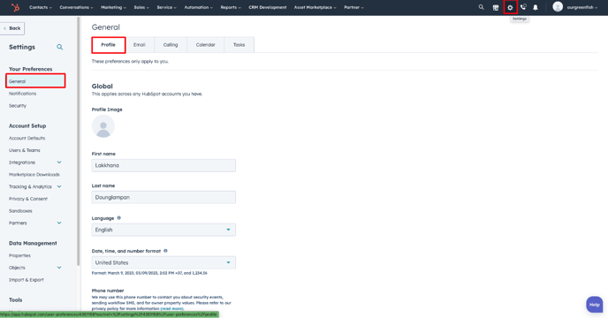This screenshot has width=608, height=318.
Task: Open Notifications preferences
Action: 22,94
